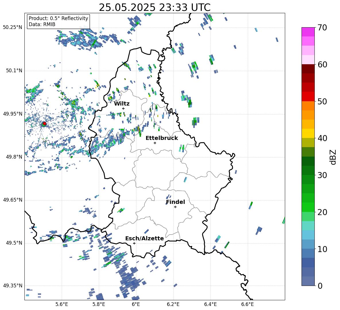This screenshot has height=310, width=340.
Task: Click the 49.35°N latitude label
Action: pyautogui.click(x=12, y=286)
